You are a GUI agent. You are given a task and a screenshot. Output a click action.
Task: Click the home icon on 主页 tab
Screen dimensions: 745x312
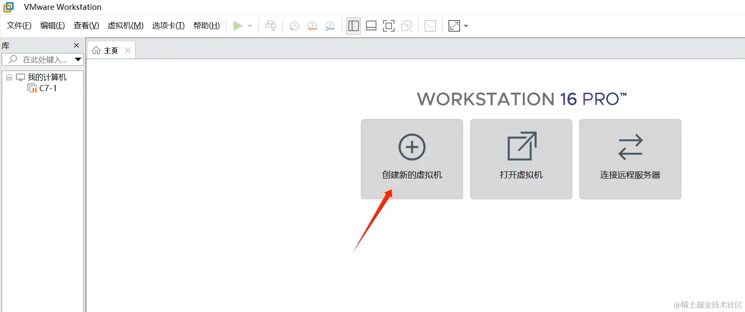click(96, 50)
